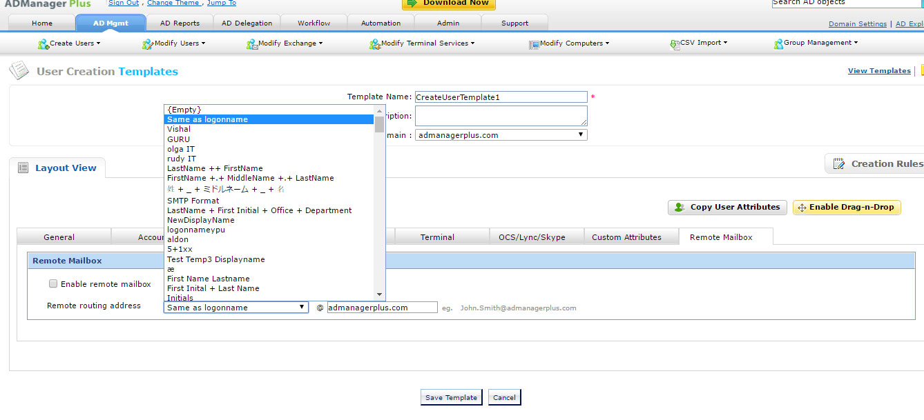Click the User Creation Templates page icon

click(x=19, y=70)
